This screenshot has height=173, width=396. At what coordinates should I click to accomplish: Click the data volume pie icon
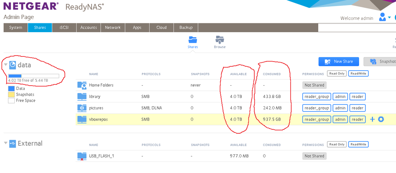[13, 65]
